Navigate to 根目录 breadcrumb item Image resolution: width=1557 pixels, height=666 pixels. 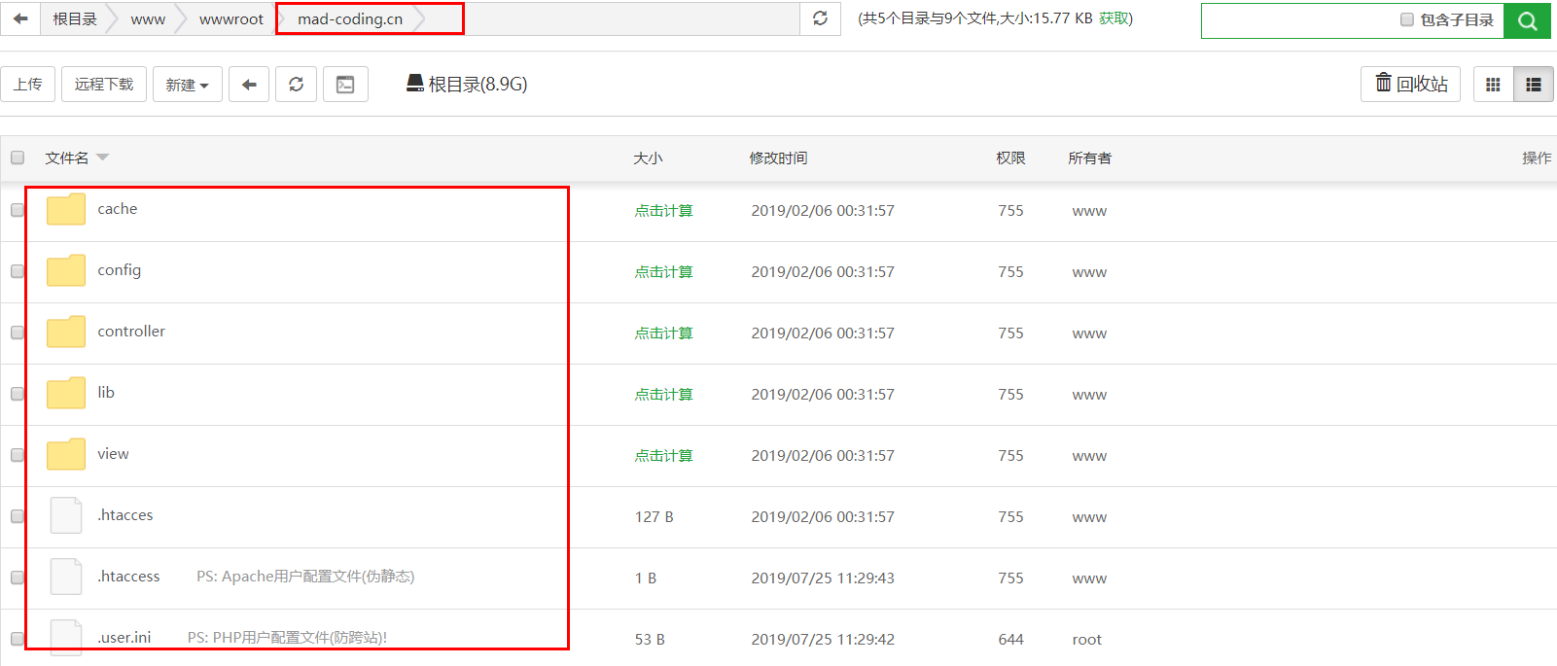click(75, 19)
